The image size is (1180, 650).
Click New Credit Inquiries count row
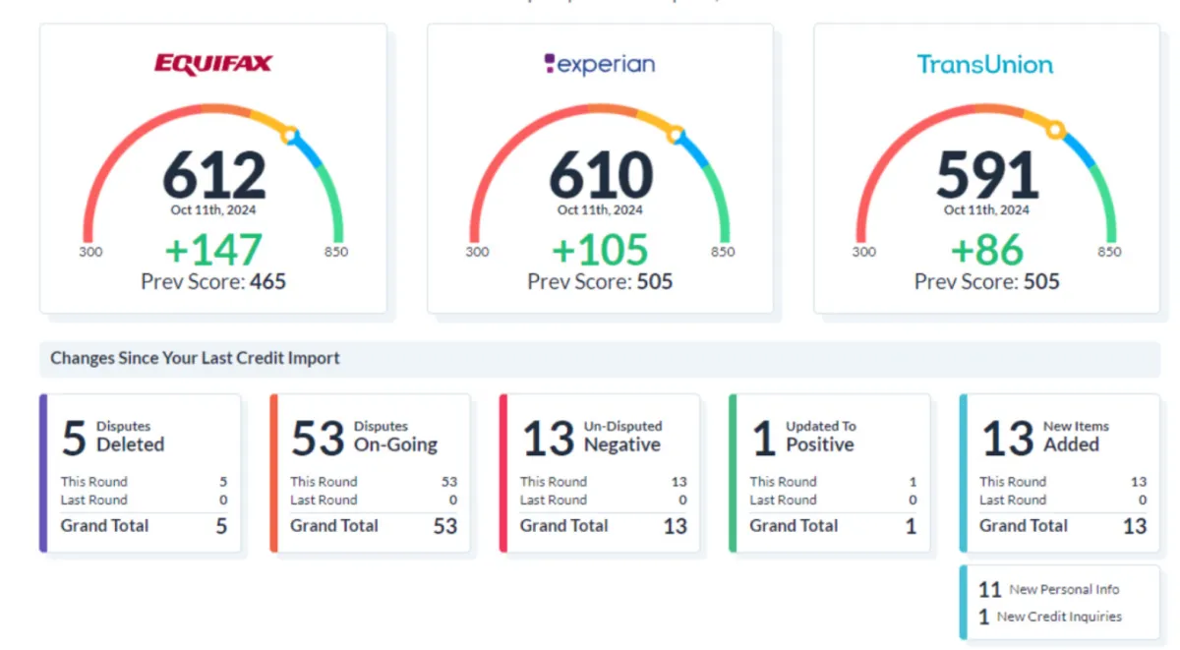(1049, 617)
